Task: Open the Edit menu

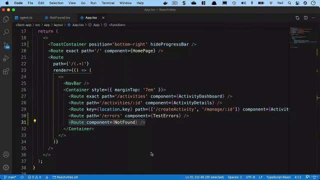Action: (41, 3)
